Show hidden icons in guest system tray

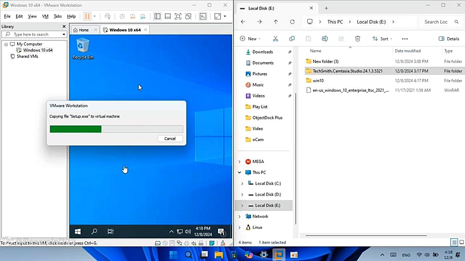pos(172,232)
